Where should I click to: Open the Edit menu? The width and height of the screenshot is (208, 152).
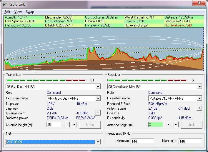click(7, 12)
